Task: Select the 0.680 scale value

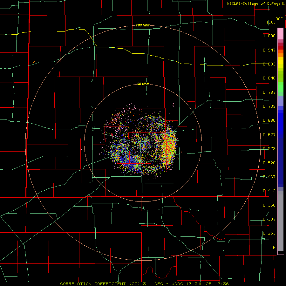Action: pos(269,120)
